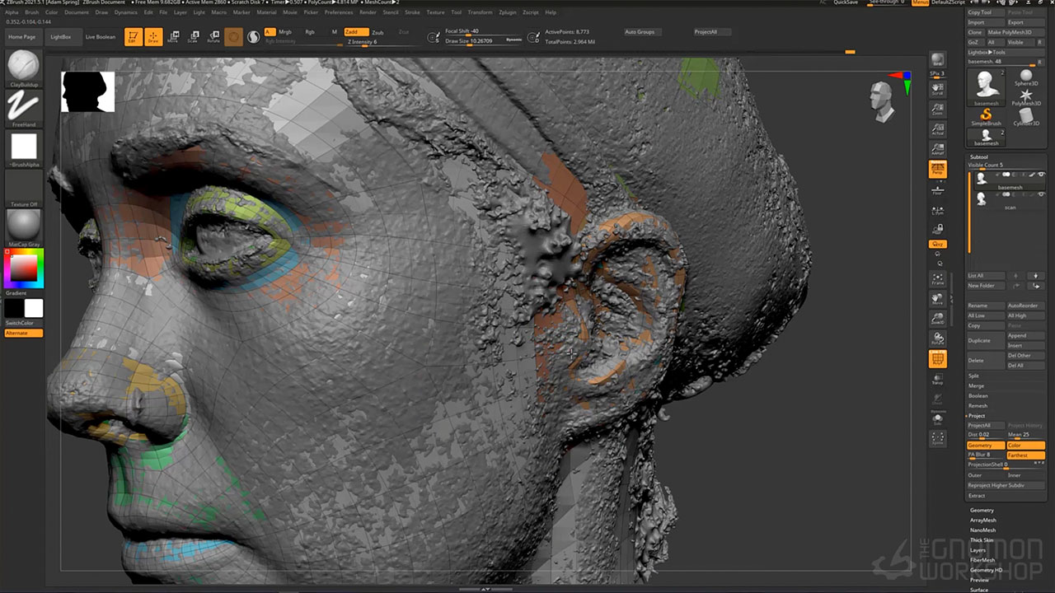Click the color picker square

pos(23,268)
